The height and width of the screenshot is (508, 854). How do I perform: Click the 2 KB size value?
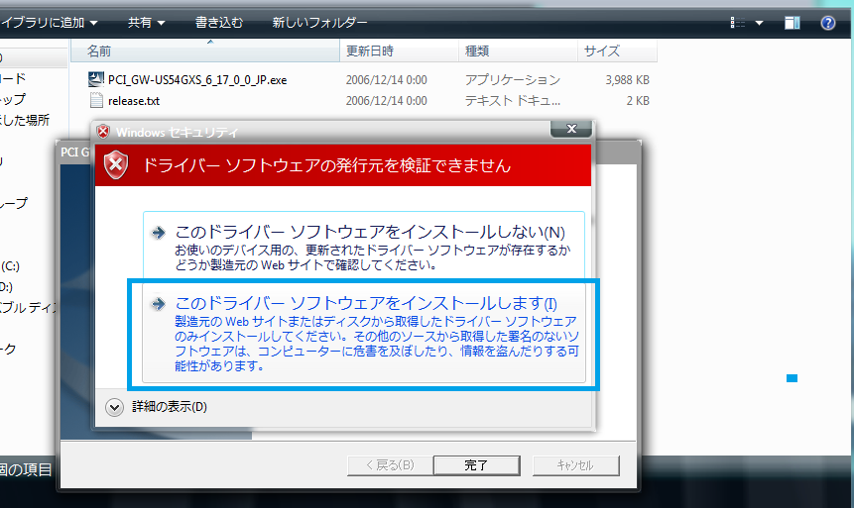[x=638, y=101]
